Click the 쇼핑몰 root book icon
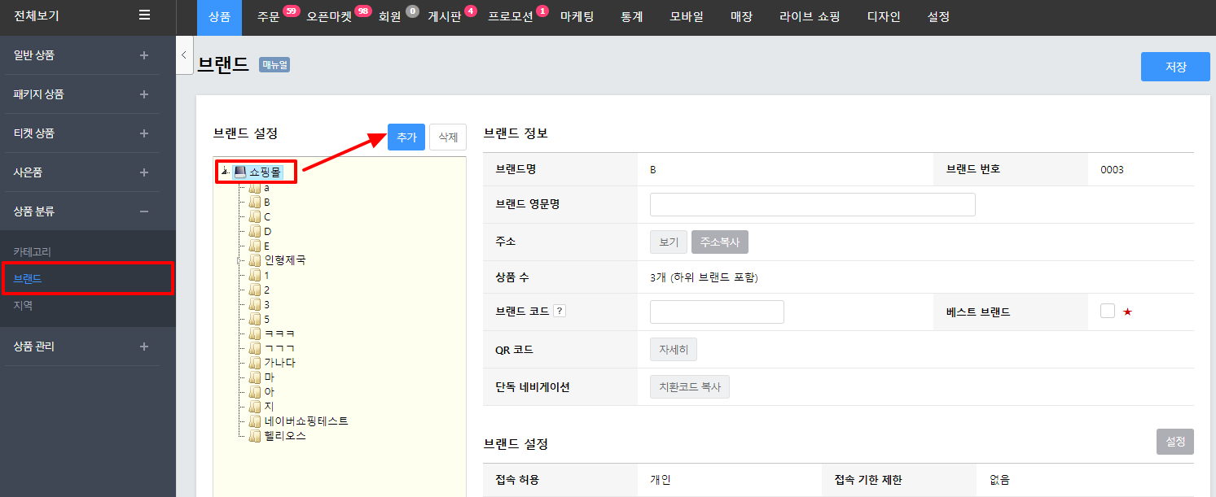This screenshot has width=1216, height=497. tap(239, 172)
